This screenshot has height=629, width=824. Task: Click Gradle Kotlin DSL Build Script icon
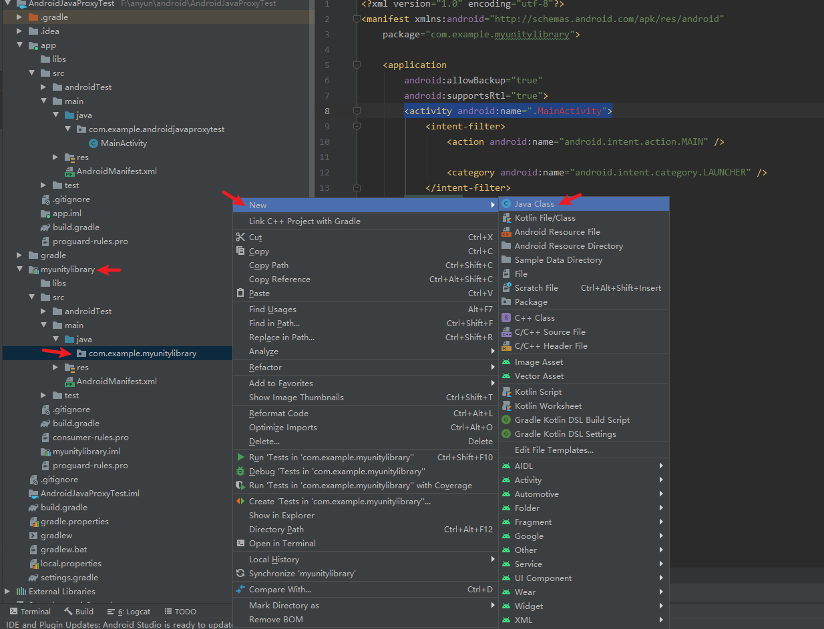(506, 420)
